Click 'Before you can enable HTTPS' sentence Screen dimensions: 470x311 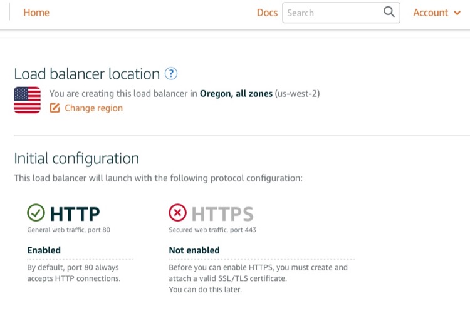pos(258,273)
